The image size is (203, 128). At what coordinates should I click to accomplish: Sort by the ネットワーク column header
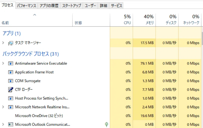click(190, 20)
